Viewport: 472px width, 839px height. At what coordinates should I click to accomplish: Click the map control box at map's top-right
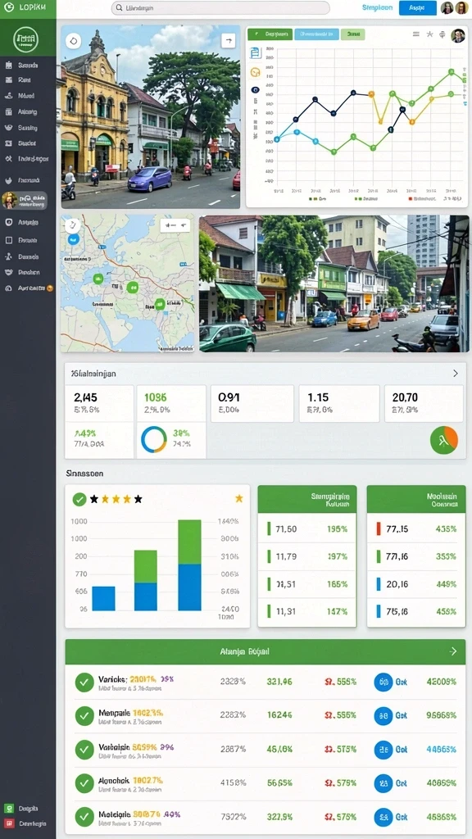(x=175, y=225)
